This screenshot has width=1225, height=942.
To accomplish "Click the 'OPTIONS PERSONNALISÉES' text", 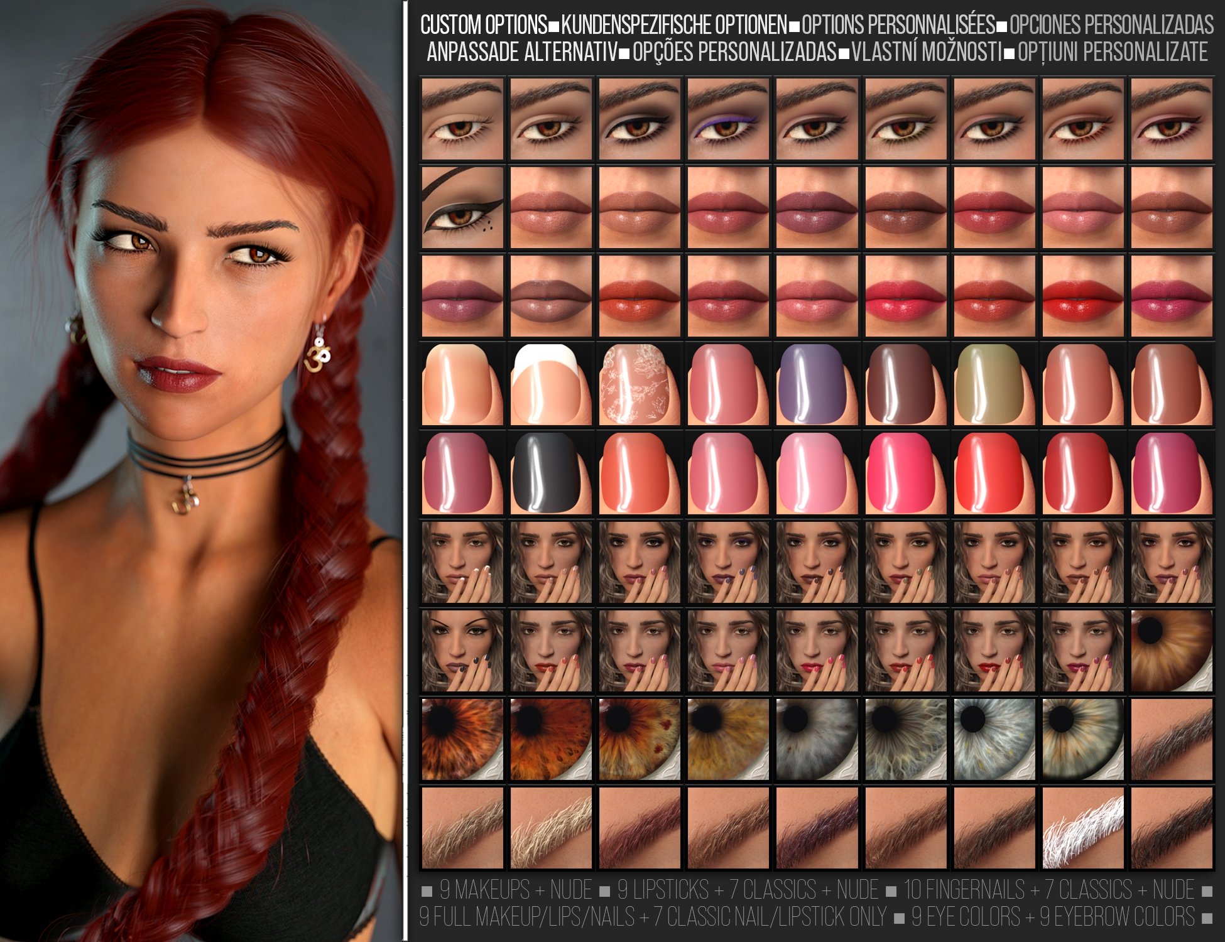I will [x=898, y=25].
